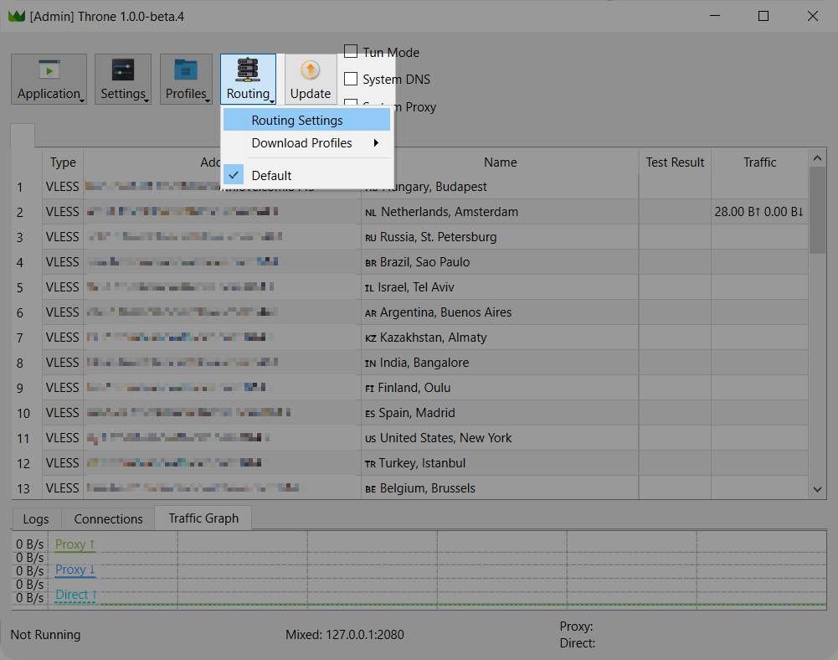Choose Routing Settings from the menu
The height and width of the screenshot is (660, 838).
(297, 121)
